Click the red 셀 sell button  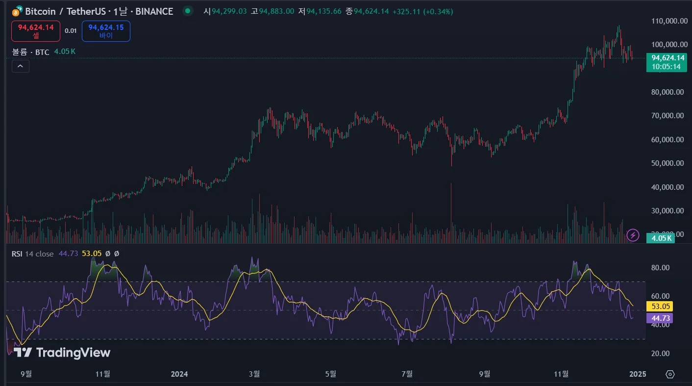pyautogui.click(x=36, y=31)
